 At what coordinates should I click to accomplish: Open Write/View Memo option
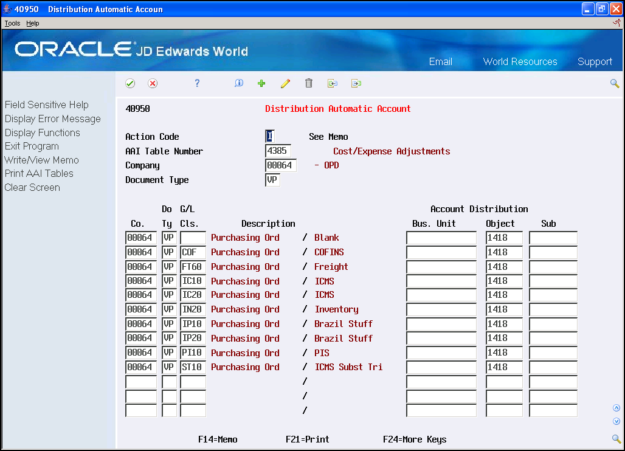point(42,160)
